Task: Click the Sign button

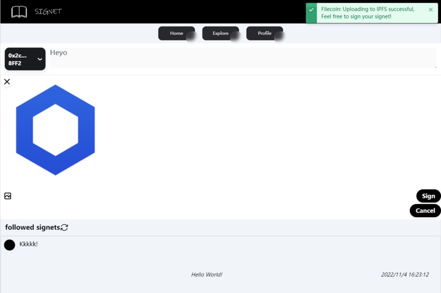Action: pos(428,196)
